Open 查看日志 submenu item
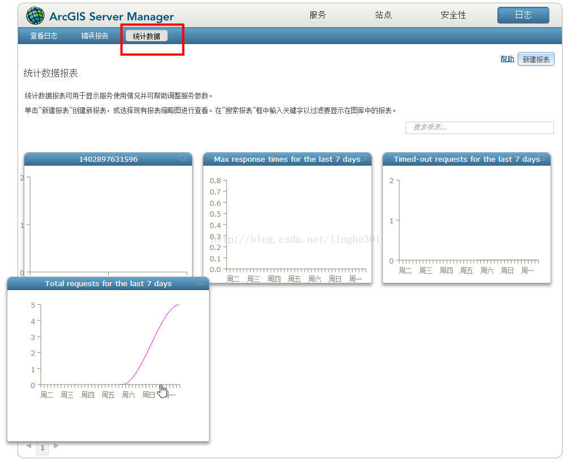580x466 pixels. click(44, 36)
